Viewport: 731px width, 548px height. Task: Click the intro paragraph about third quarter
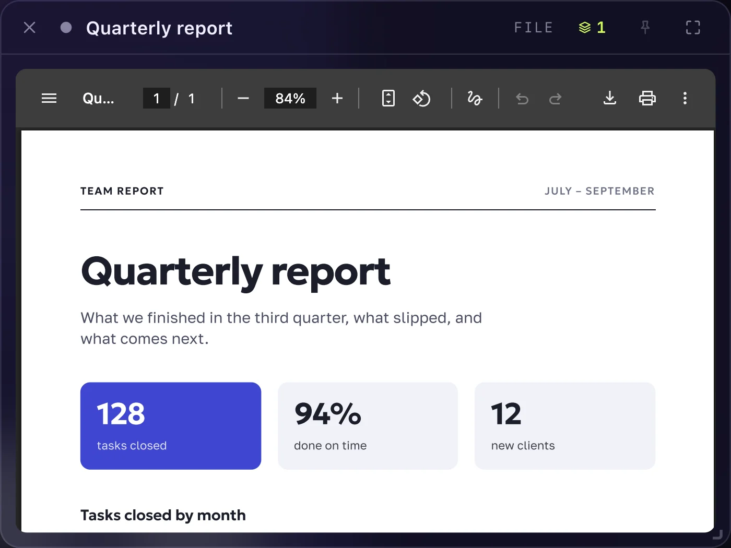pos(281,328)
